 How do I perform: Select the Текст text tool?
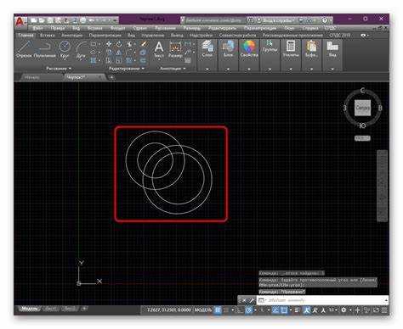tap(159, 49)
